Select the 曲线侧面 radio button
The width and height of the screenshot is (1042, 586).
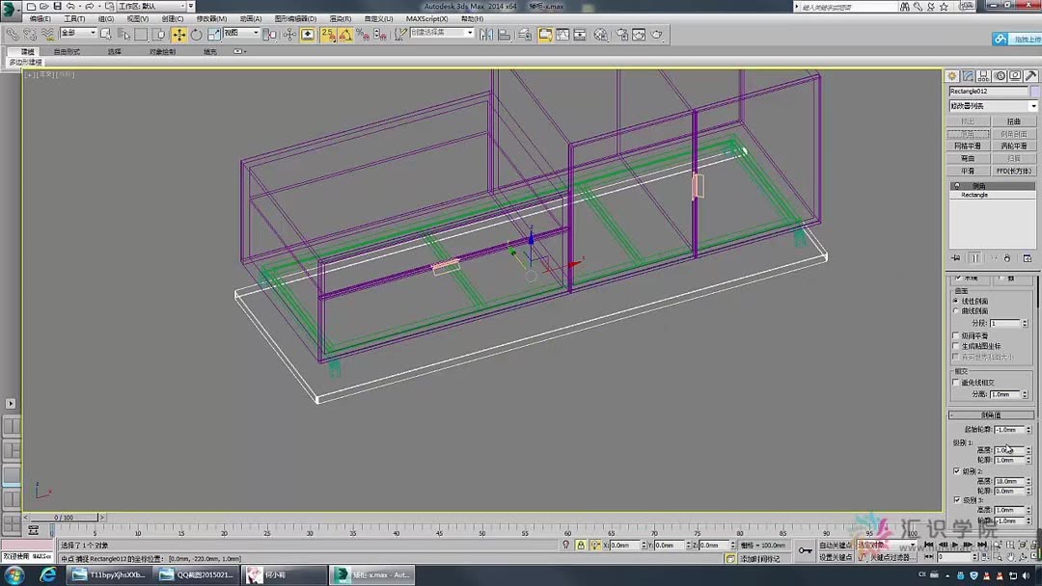[x=954, y=311]
